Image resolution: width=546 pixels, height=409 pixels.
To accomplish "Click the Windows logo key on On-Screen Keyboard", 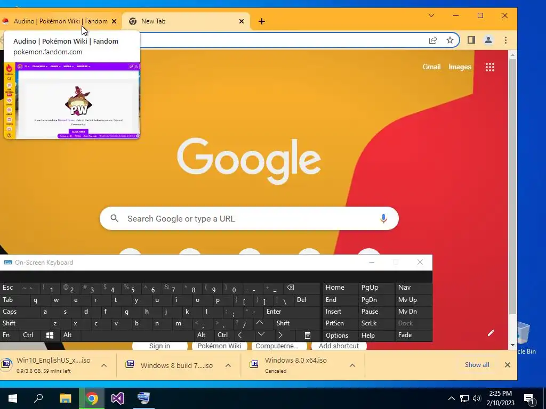I will coord(50,336).
